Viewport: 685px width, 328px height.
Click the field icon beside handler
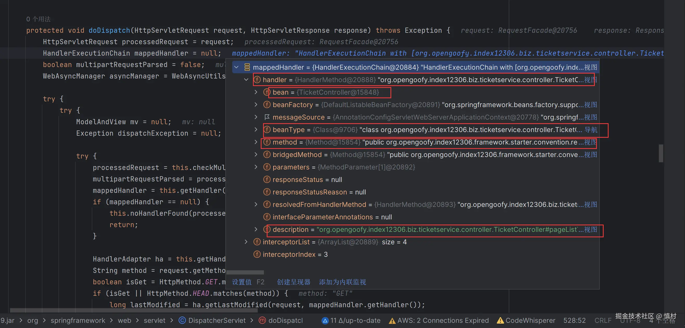pyautogui.click(x=257, y=80)
